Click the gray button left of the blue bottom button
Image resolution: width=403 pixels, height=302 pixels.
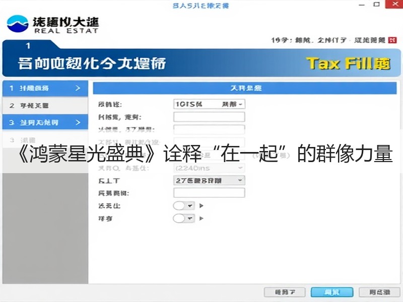point(285,292)
